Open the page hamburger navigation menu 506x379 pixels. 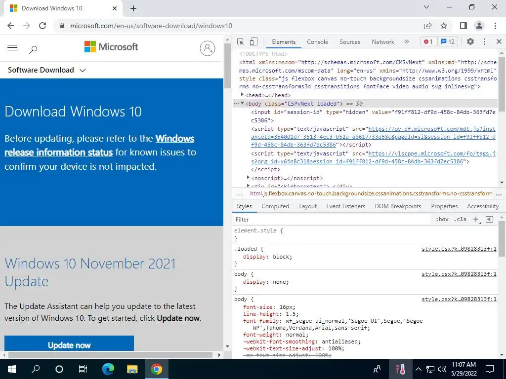coord(12,48)
